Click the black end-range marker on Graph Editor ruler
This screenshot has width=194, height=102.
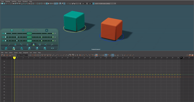click(x=181, y=58)
